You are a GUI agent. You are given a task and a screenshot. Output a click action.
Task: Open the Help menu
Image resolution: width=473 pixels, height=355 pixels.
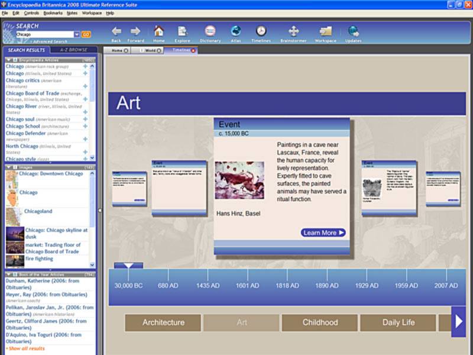[x=110, y=13]
